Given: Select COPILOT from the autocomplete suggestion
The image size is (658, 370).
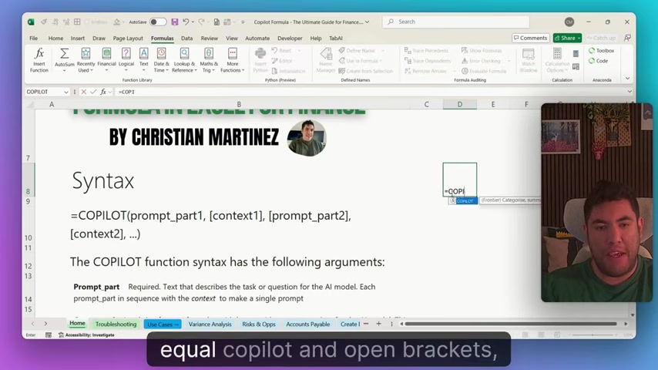Looking at the screenshot, I should [x=463, y=200].
